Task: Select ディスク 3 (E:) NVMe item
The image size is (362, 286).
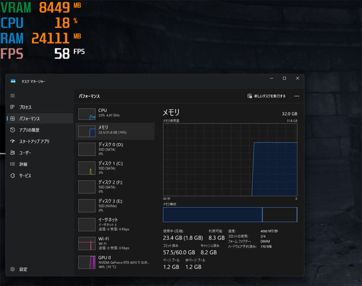Action: coord(115,205)
